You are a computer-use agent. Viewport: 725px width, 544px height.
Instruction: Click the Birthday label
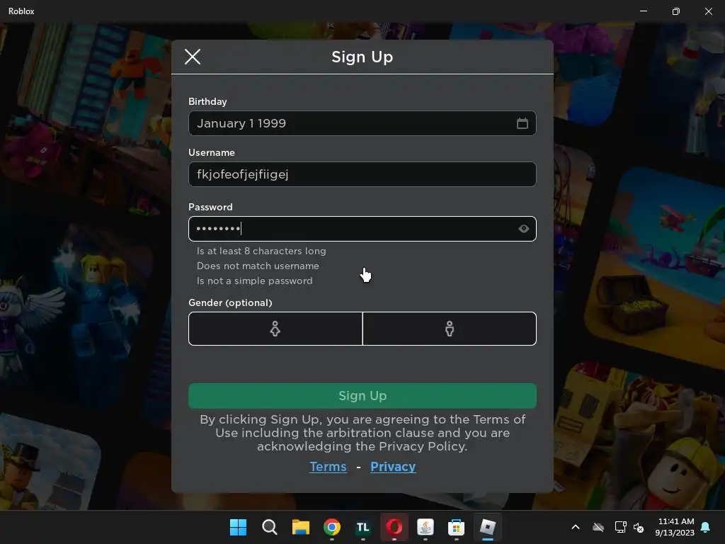click(207, 101)
